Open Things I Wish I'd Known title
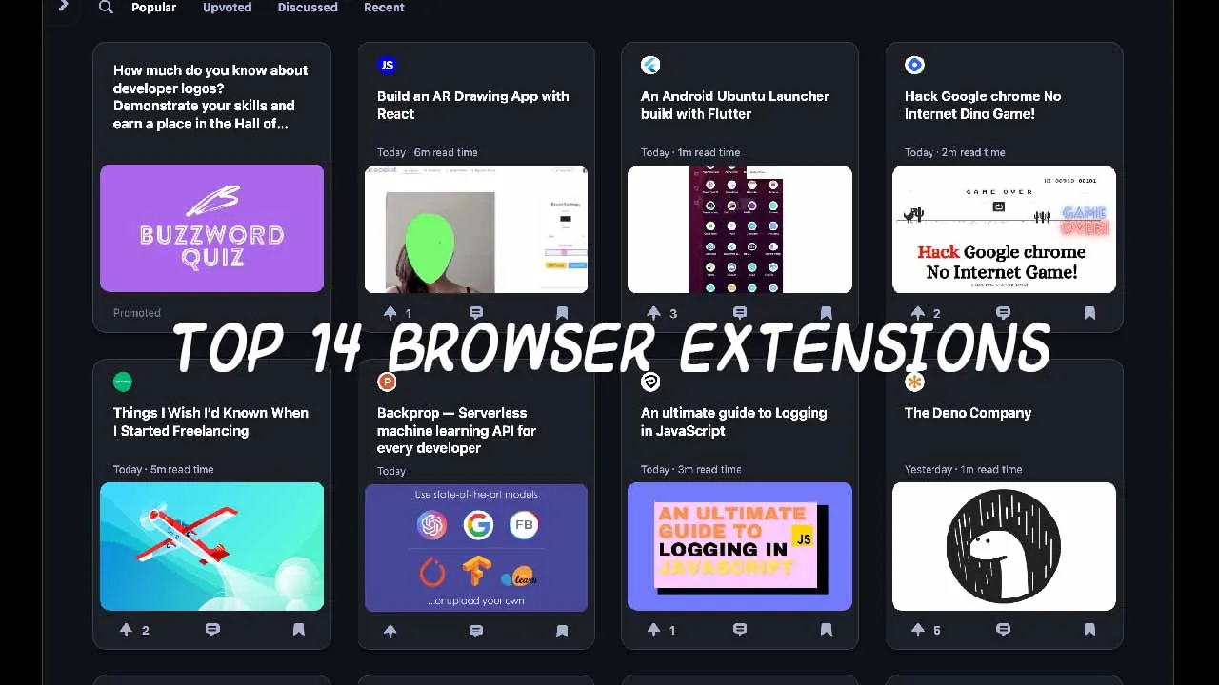Image resolution: width=1219 pixels, height=685 pixels. tap(210, 421)
